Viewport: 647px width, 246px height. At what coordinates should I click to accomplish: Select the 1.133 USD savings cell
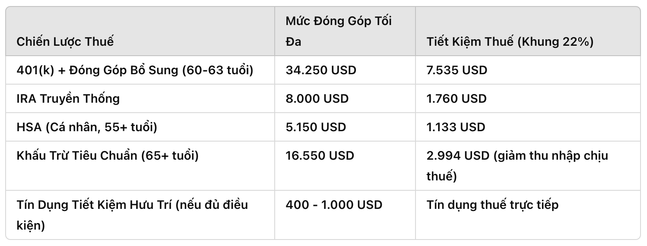[x=456, y=127]
